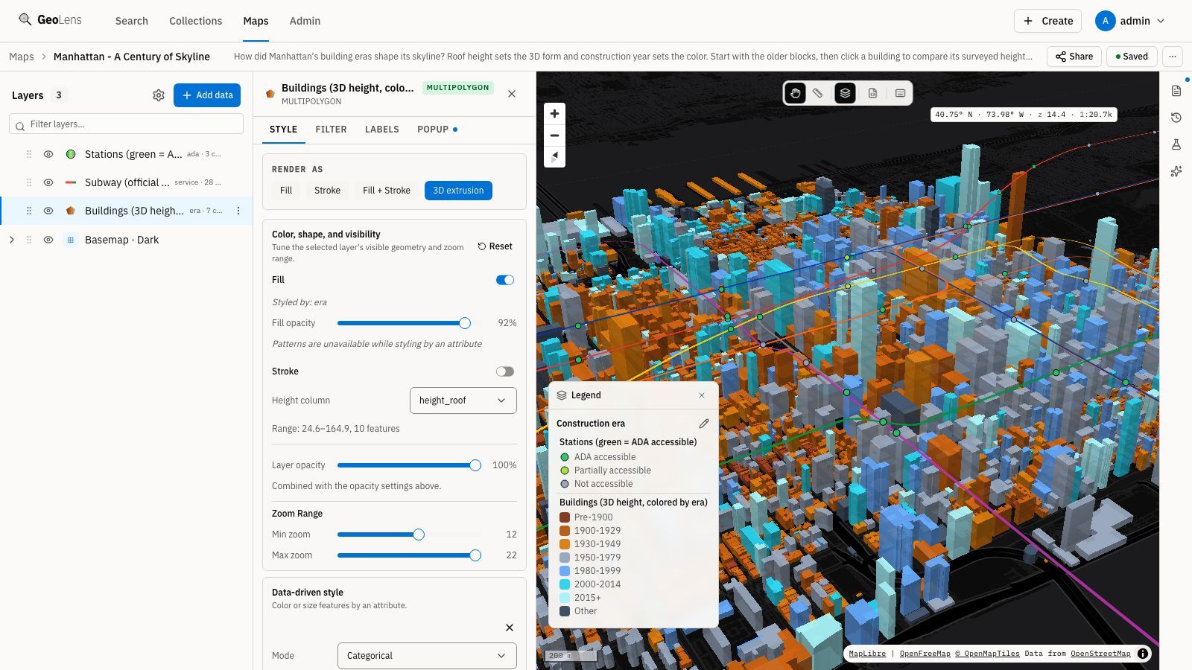
Task: Open the Collections nav item
Action: point(195,21)
